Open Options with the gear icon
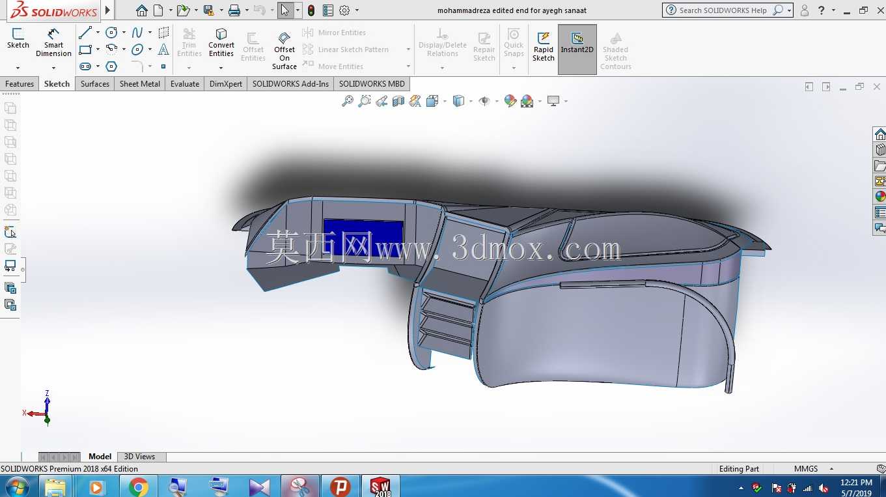This screenshot has height=497, width=886. pyautogui.click(x=344, y=10)
